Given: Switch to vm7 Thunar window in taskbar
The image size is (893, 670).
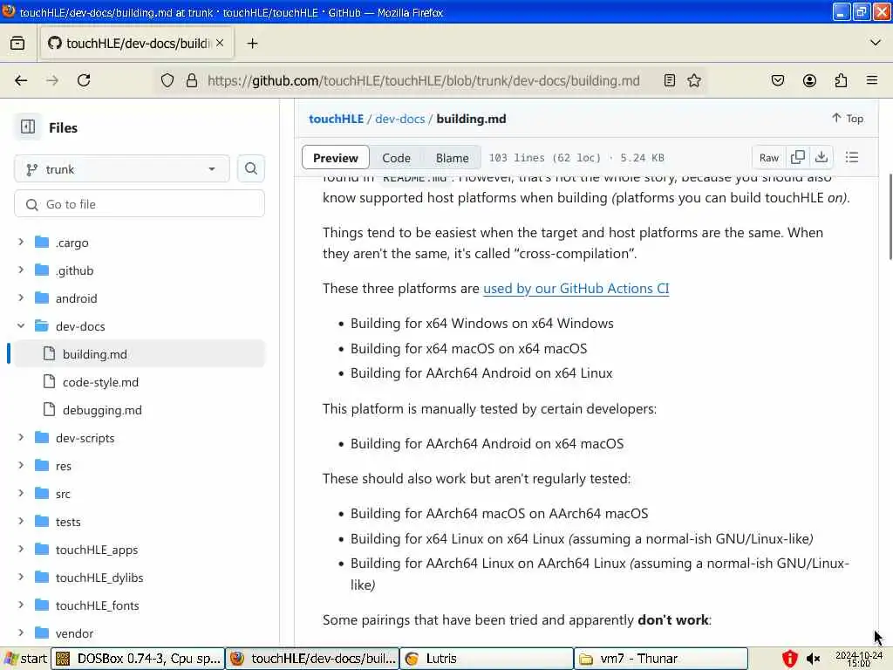Looking at the screenshot, I should tap(661, 659).
